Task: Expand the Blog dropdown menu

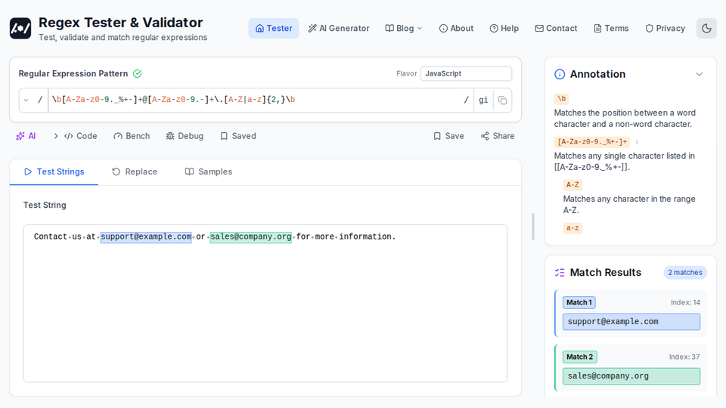Action: (404, 28)
